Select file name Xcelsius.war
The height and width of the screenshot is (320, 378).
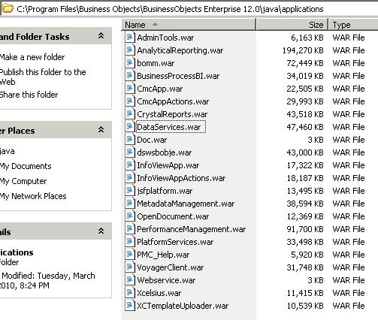pyautogui.click(x=159, y=293)
